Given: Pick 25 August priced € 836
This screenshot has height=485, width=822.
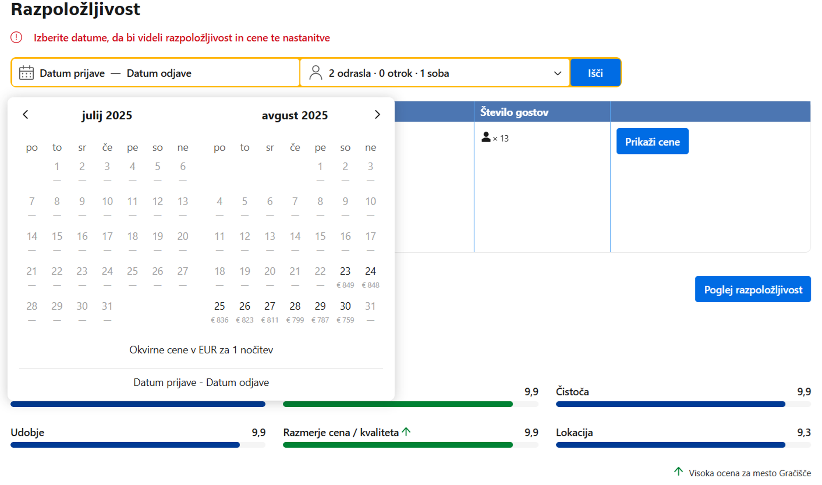Looking at the screenshot, I should pyautogui.click(x=219, y=311).
